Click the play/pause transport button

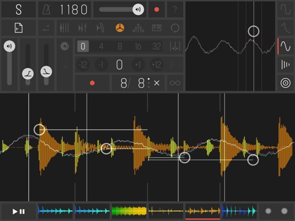(x=18, y=211)
